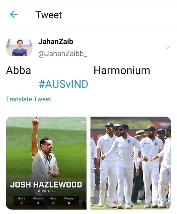Click the Wickets stat in the graphic
Image resolution: width=177 pixels, height=214 pixels.
click(x=69, y=201)
